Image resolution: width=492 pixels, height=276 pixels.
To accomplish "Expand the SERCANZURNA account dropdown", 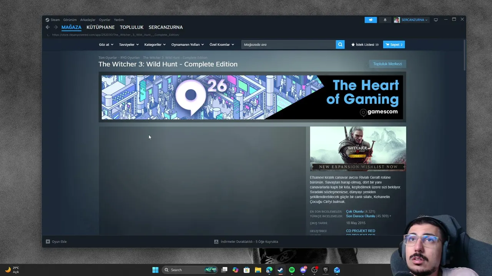I will [414, 20].
